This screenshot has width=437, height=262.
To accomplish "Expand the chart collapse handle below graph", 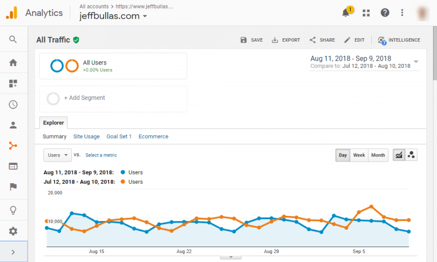I will pyautogui.click(x=231, y=257).
